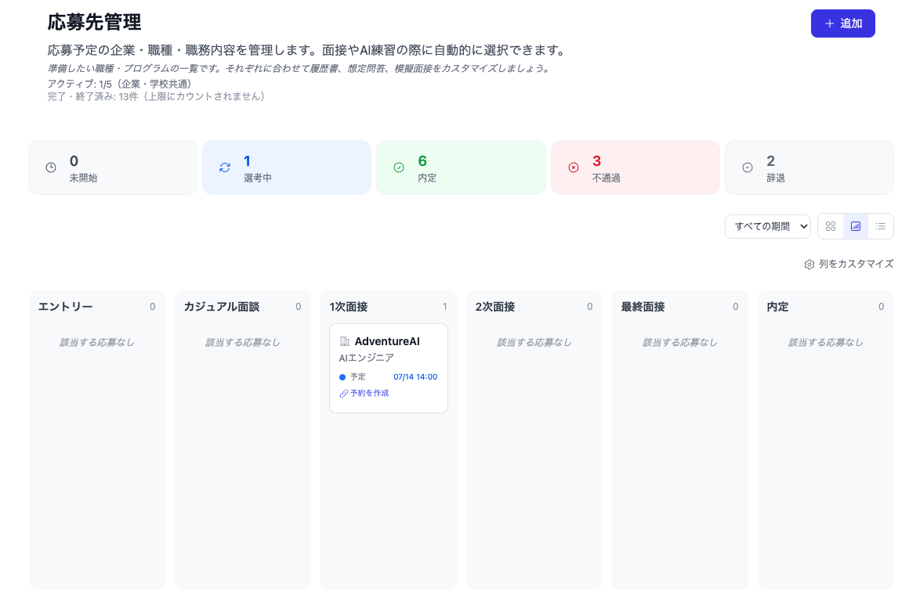Click the green checkmark icon in 内定 card
This screenshot has width=909, height=605.
pyautogui.click(x=399, y=167)
